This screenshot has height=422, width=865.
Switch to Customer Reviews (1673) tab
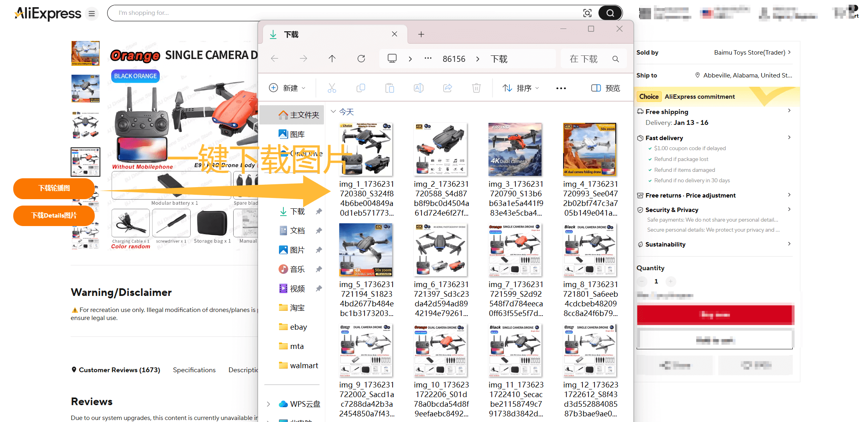click(x=116, y=370)
